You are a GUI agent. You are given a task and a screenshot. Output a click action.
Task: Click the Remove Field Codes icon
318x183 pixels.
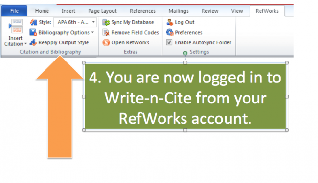[x=106, y=32]
